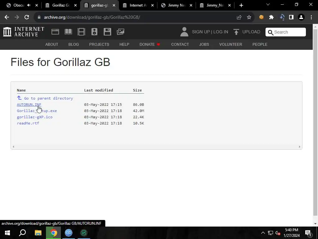Screen dimensions: 318x239
Task: Open the DONATE menu item
Action: (x=150, y=44)
